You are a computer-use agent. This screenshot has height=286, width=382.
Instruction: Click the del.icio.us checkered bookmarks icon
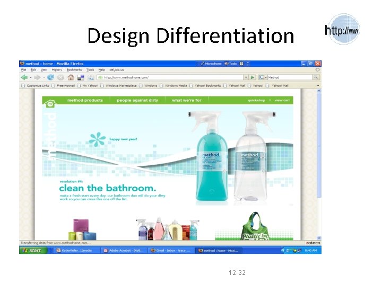(x=81, y=77)
